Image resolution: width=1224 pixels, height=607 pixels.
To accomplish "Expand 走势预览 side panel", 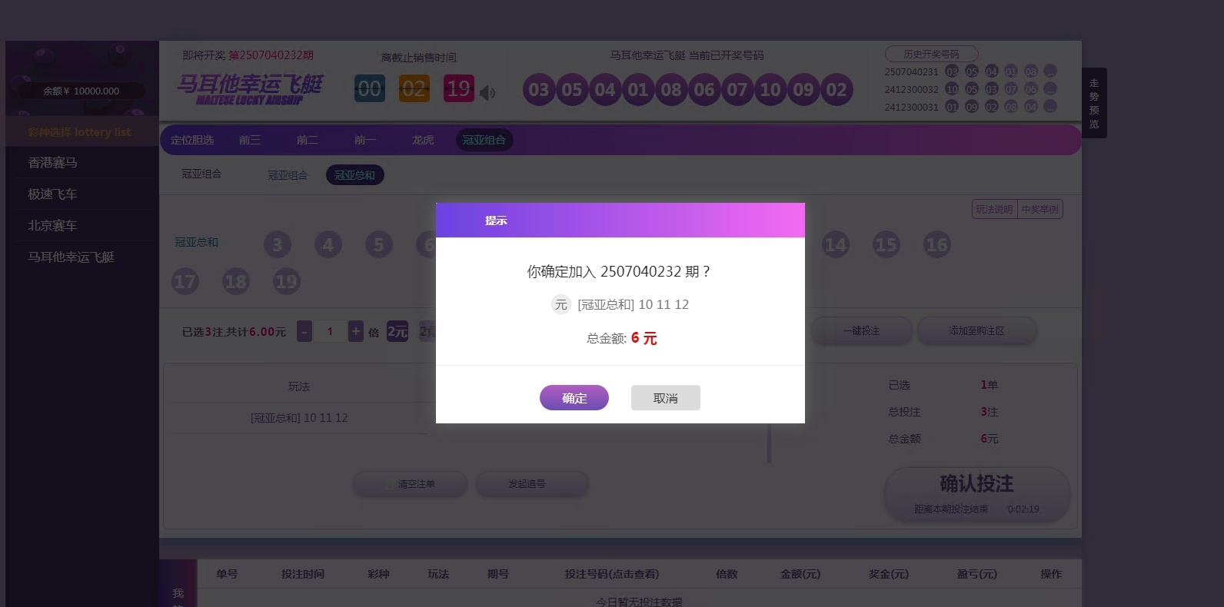I will click(x=1094, y=103).
